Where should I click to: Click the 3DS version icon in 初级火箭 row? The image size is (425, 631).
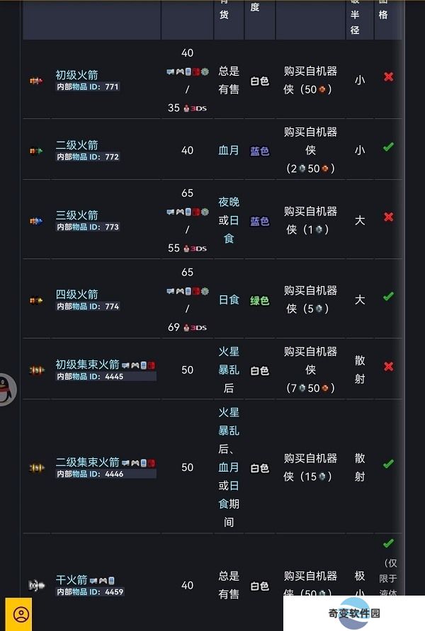(x=195, y=108)
